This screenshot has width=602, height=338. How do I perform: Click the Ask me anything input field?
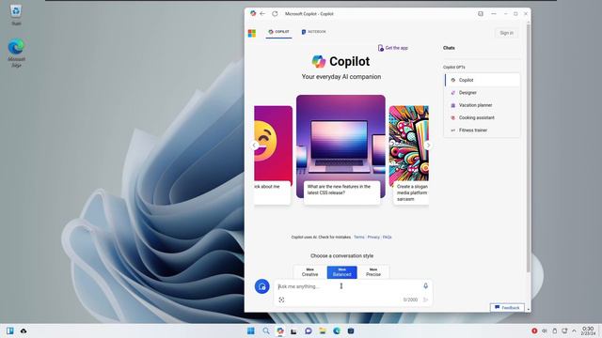(347, 286)
